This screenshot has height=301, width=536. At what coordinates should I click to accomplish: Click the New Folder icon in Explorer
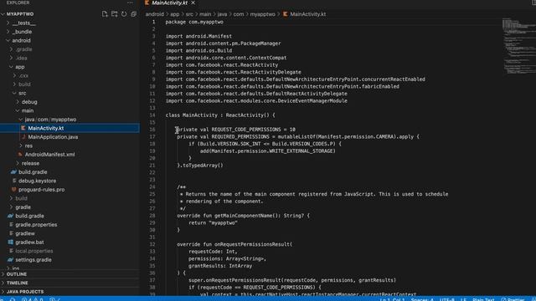pyautogui.click(x=114, y=14)
